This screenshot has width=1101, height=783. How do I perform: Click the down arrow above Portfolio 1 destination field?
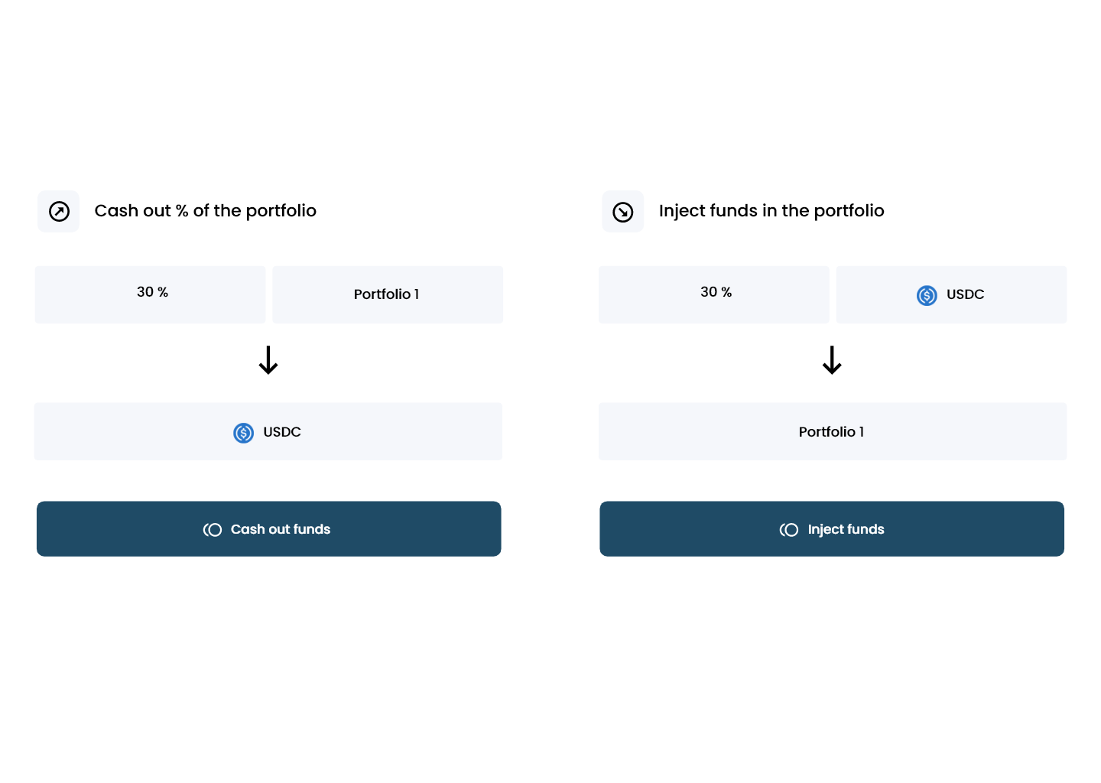click(832, 360)
